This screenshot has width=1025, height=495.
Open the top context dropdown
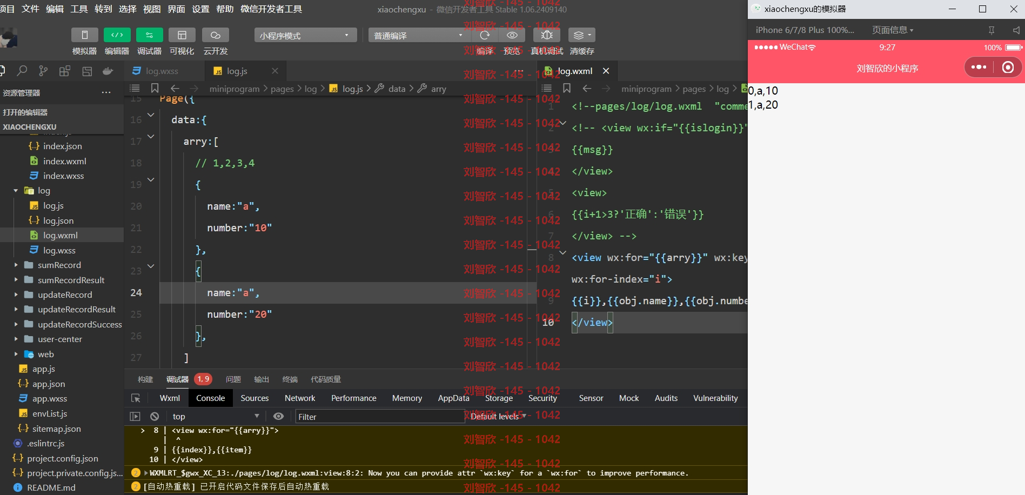pyautogui.click(x=216, y=417)
